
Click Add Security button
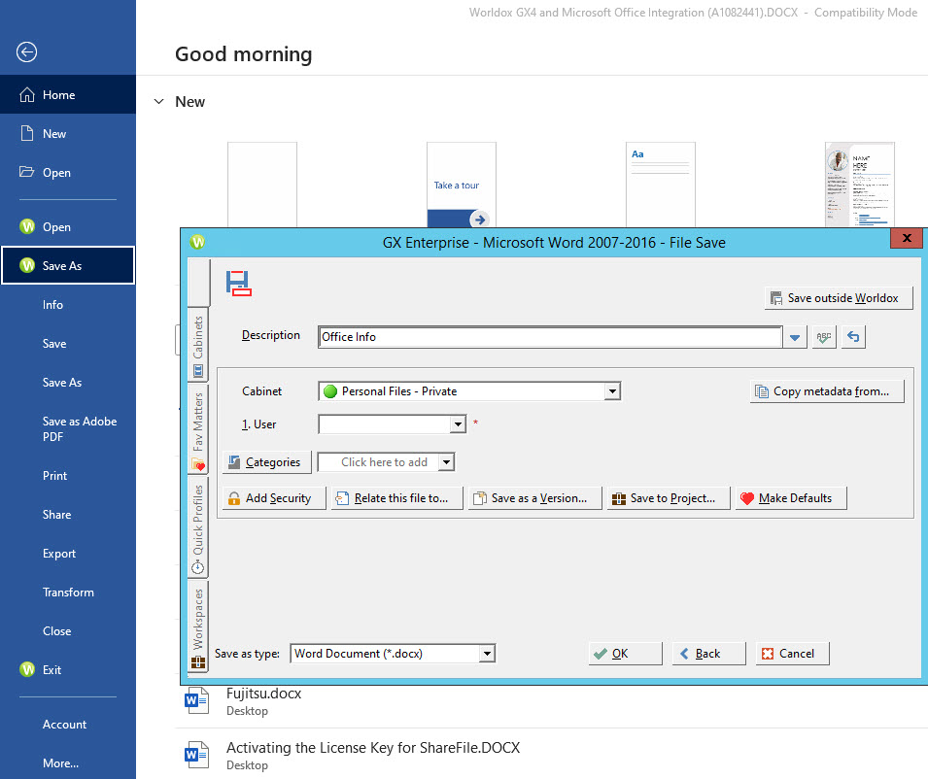coord(274,498)
